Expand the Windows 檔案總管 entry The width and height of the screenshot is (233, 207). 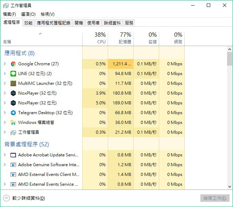(5, 123)
